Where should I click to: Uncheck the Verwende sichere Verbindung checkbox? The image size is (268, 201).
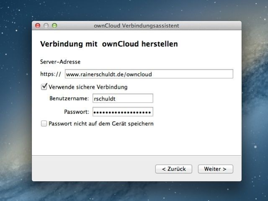[44, 87]
